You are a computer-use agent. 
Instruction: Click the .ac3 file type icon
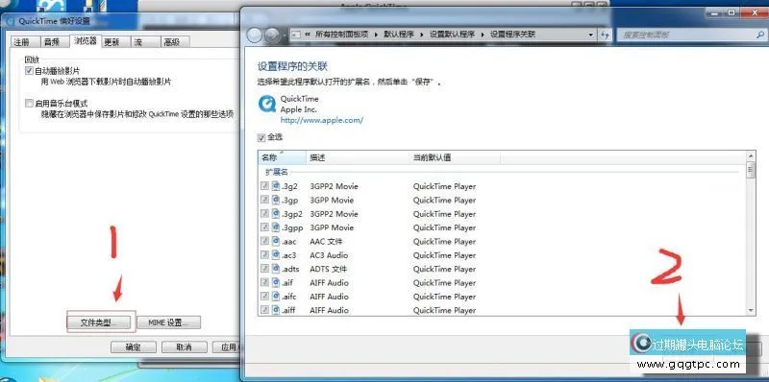[x=276, y=254]
